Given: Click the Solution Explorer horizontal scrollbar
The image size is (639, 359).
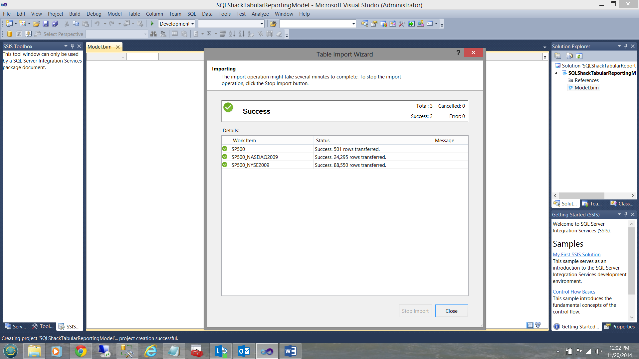Looking at the screenshot, I should click(x=581, y=195).
